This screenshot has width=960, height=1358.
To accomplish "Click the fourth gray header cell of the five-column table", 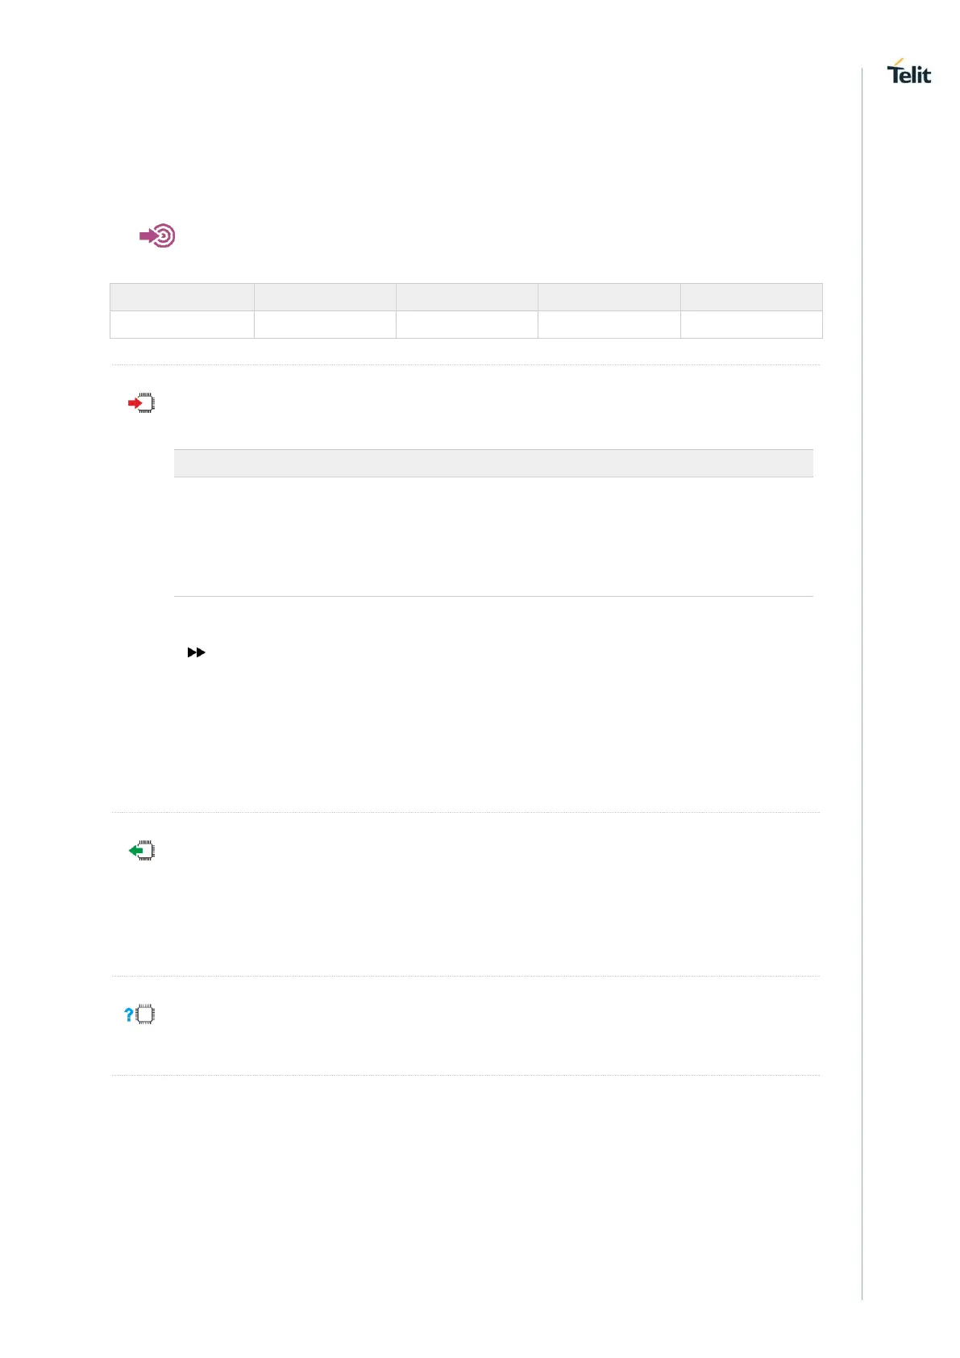I will pyautogui.click(x=609, y=297).
